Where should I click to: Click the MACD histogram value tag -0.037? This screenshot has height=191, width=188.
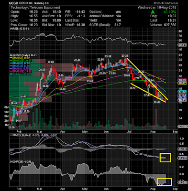pos(182,149)
